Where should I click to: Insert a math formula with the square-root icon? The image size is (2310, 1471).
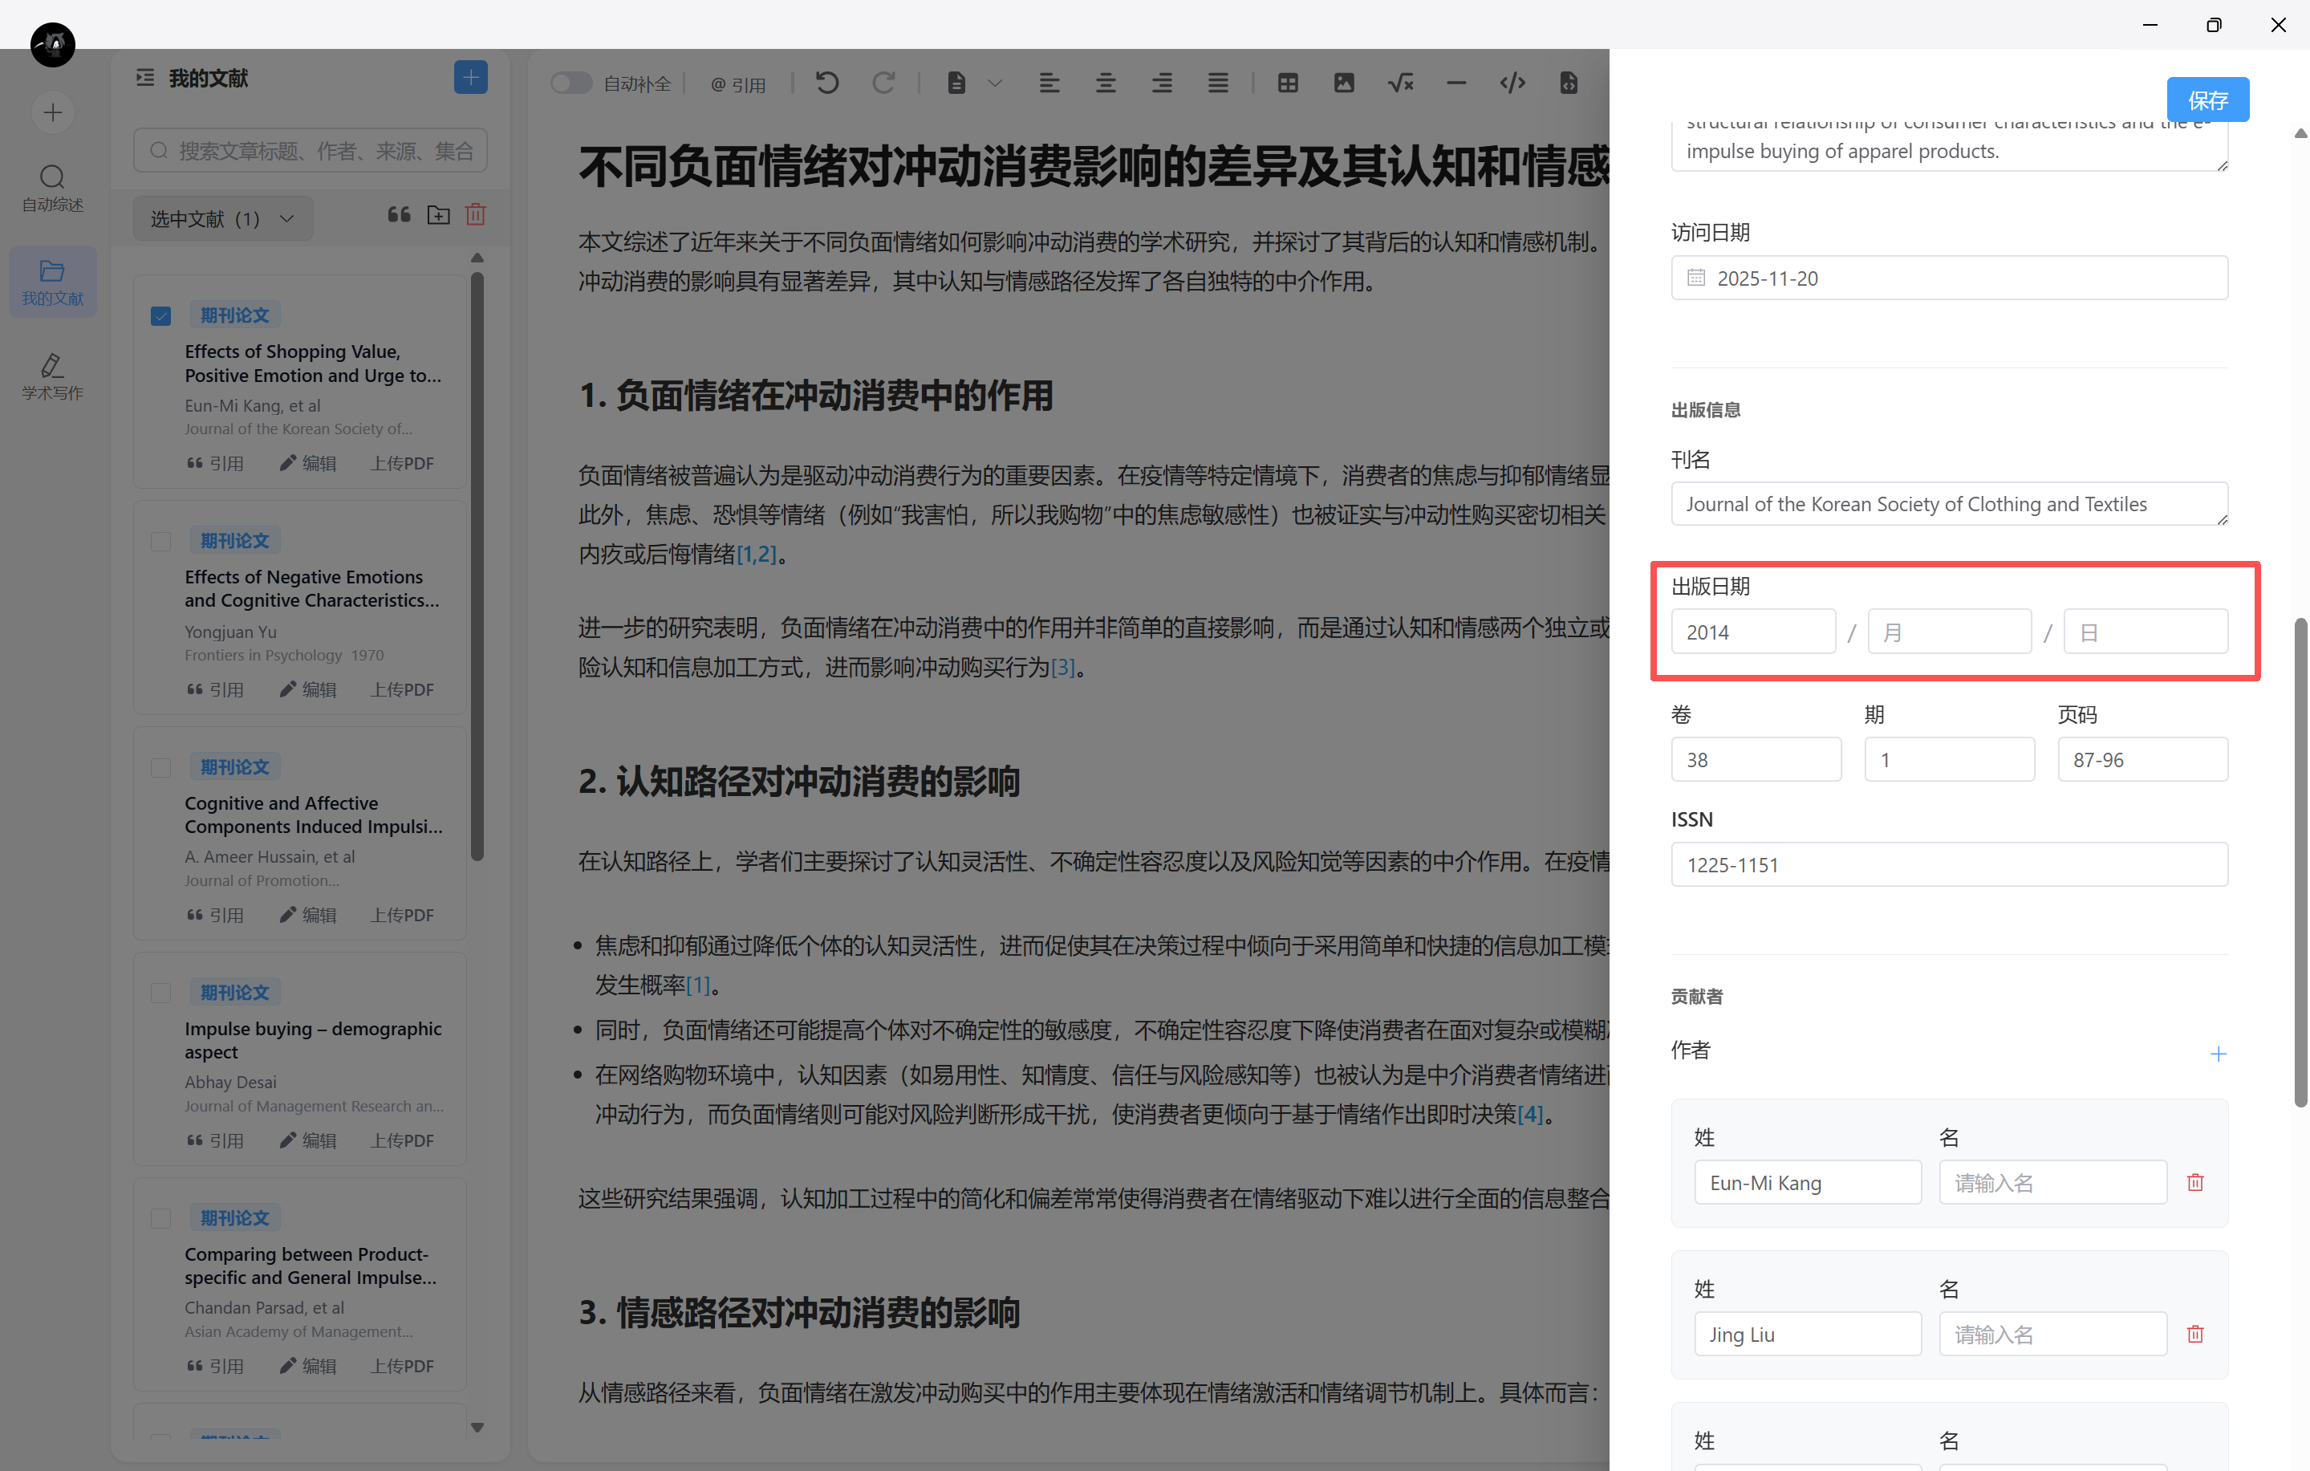[x=1399, y=83]
